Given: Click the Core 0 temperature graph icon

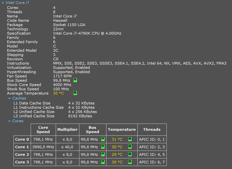Looking at the screenshot, I should click(130, 139).
